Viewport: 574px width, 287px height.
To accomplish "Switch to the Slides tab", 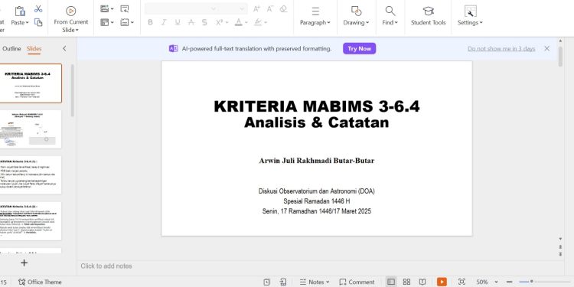I will click(x=34, y=49).
